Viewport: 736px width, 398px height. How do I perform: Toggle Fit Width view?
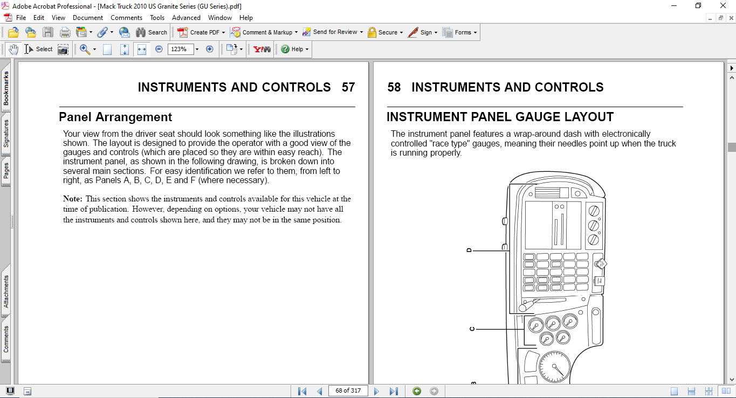[142, 49]
